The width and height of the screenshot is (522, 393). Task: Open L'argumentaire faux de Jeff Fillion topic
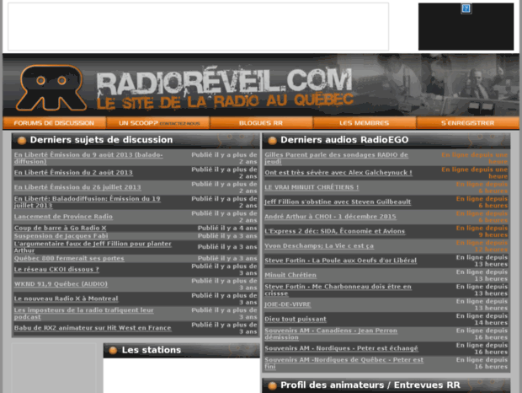tap(93, 247)
